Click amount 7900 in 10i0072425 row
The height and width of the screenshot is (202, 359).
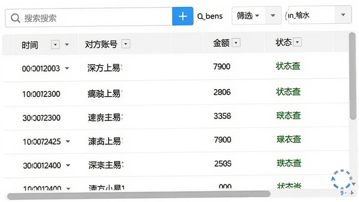(x=223, y=140)
